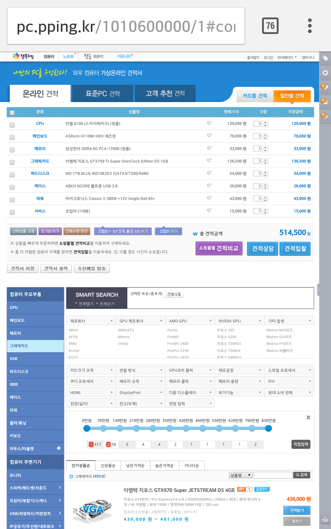Click the 쇼핑몰별 견적비교 button
This screenshot has width=331, height=529.
click(219, 248)
